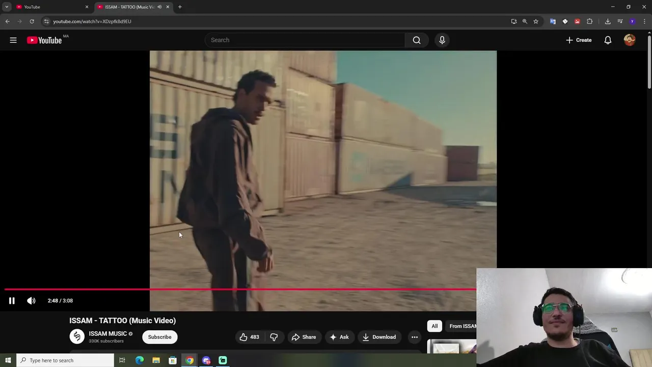This screenshot has height=367, width=652.
Task: Reload the current page
Action: tap(32, 21)
